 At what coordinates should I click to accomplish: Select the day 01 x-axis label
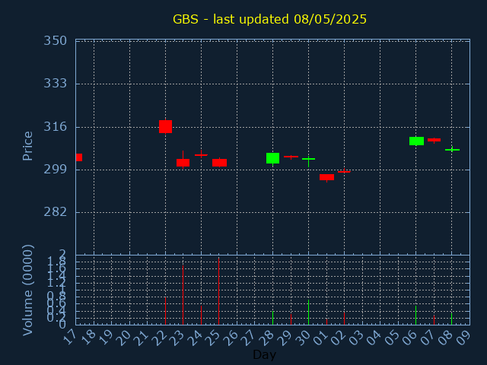coord(320,337)
